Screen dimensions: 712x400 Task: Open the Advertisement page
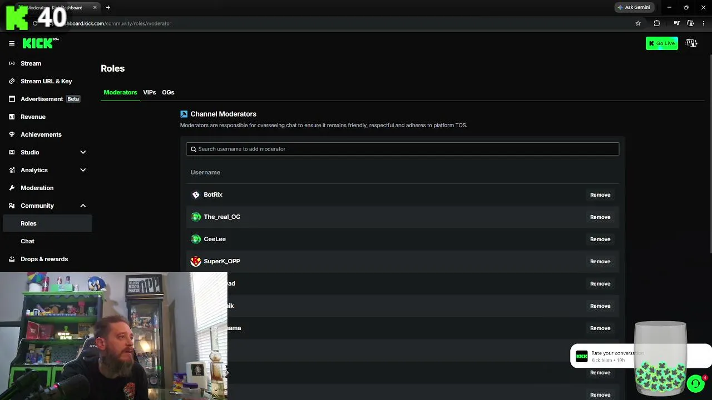tap(42, 99)
